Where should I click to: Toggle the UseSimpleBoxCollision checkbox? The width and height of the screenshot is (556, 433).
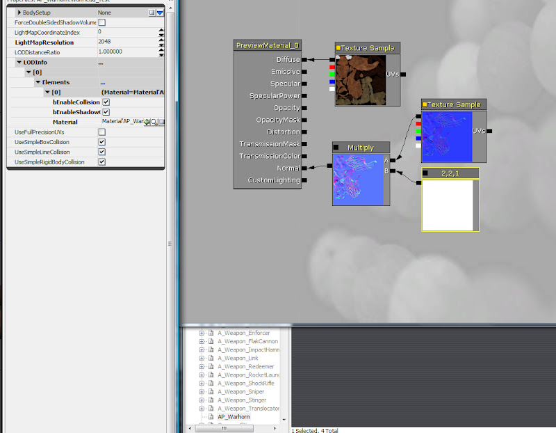tap(101, 142)
